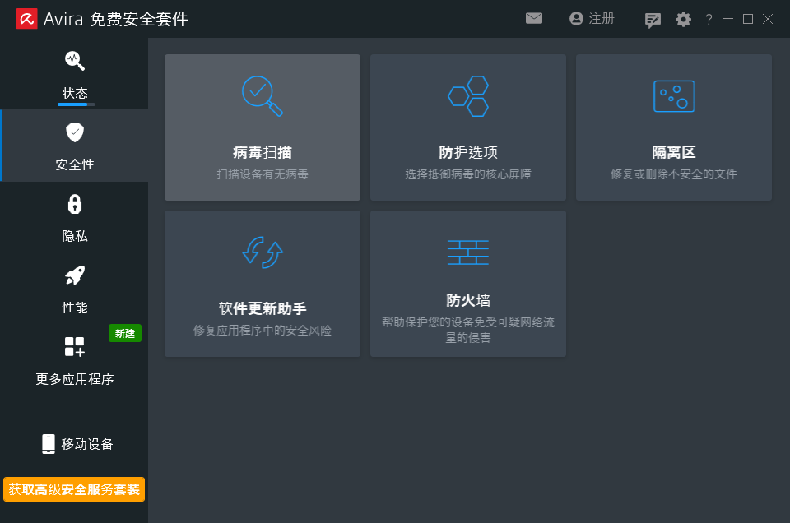Open the 防火墙 firewall tile title

tap(468, 300)
